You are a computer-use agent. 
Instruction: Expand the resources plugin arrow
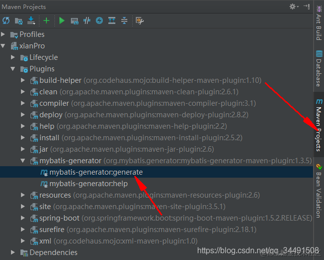pyautogui.click(x=23, y=195)
